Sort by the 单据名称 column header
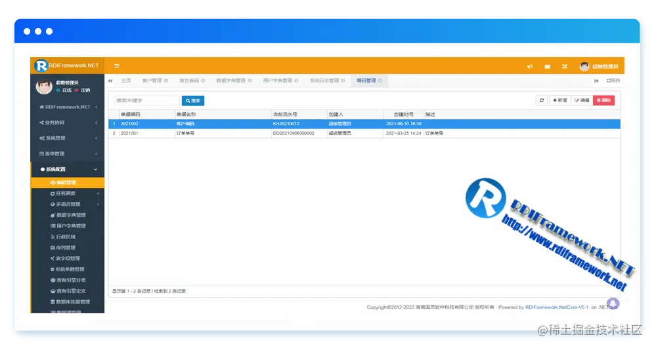This screenshot has height=348, width=654. [223, 115]
